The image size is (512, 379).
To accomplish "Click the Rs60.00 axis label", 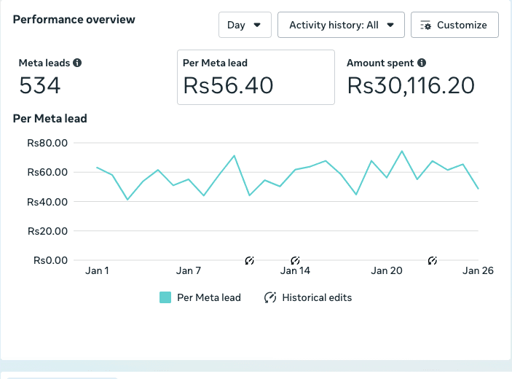I will [47, 172].
